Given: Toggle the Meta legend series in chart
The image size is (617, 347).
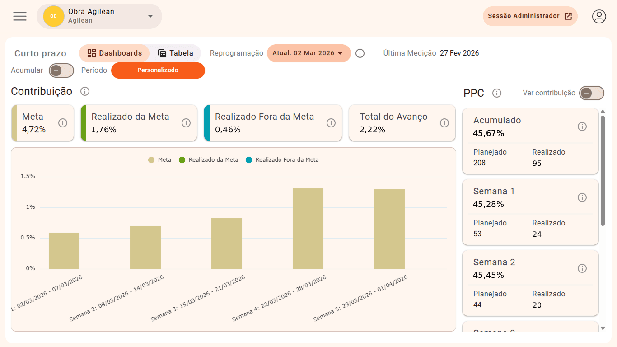Looking at the screenshot, I should tap(160, 160).
